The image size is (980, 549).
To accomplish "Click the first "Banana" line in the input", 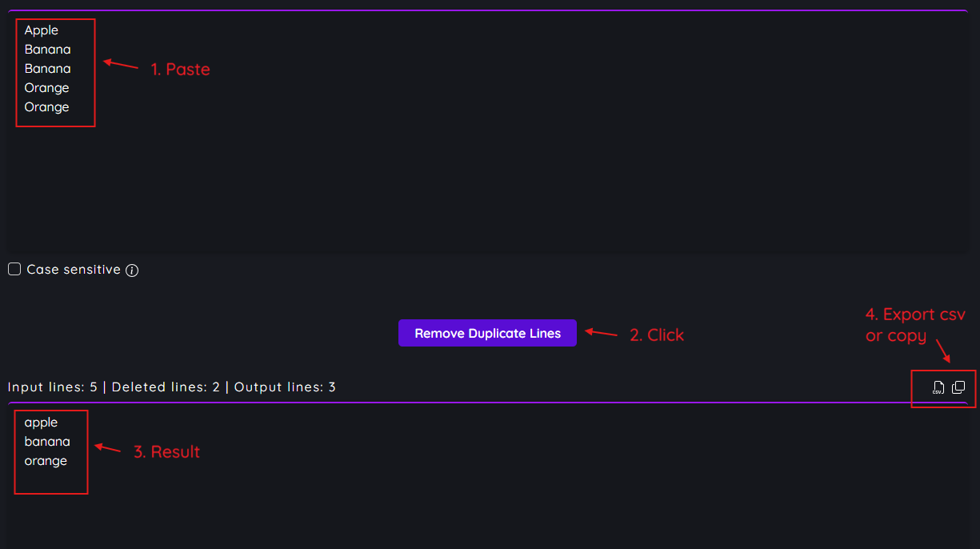I will click(47, 49).
